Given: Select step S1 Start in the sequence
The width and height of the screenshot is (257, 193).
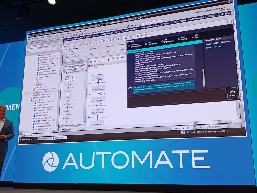Looking at the screenshot, I should coord(98,77).
